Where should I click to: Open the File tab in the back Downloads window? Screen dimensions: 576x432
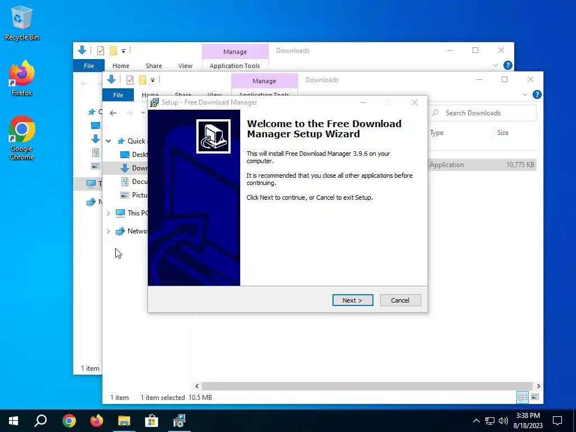[89, 65]
